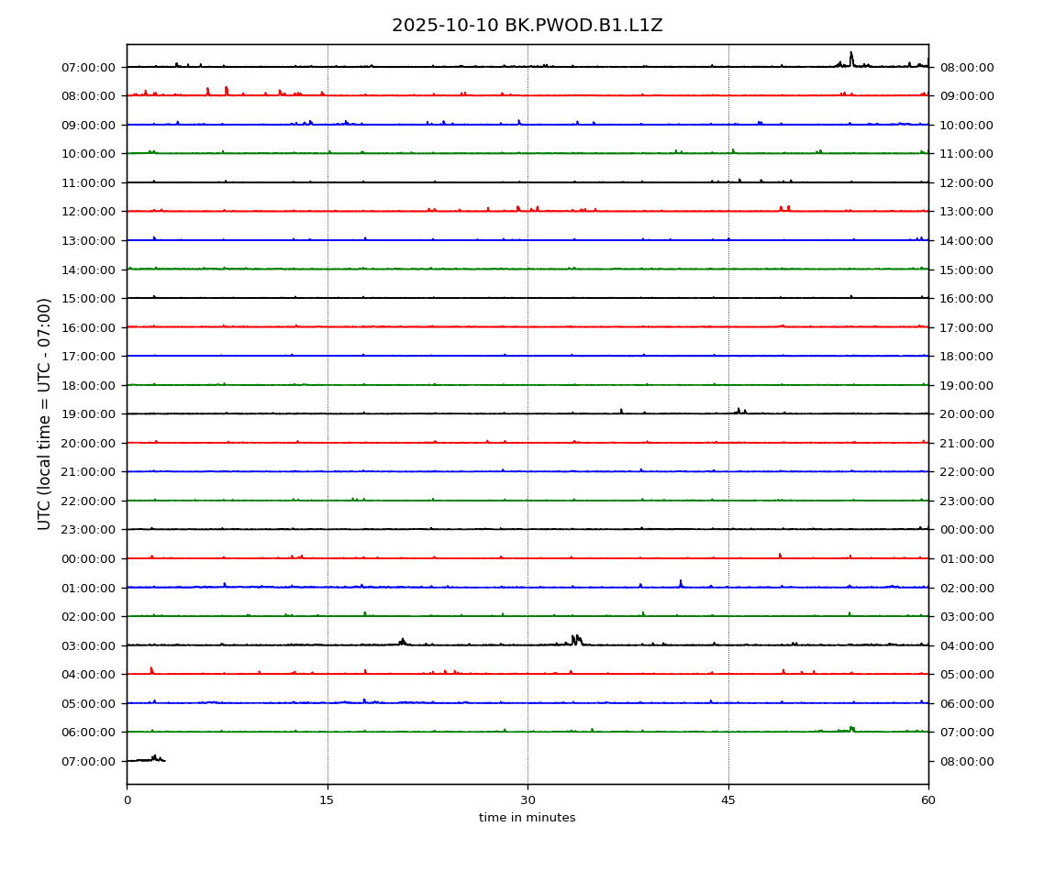The image size is (1055, 871).
Task: Click the "time in minutes" x-axis label
Action: click(527, 818)
